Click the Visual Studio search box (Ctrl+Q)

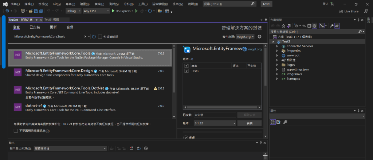[229, 4]
